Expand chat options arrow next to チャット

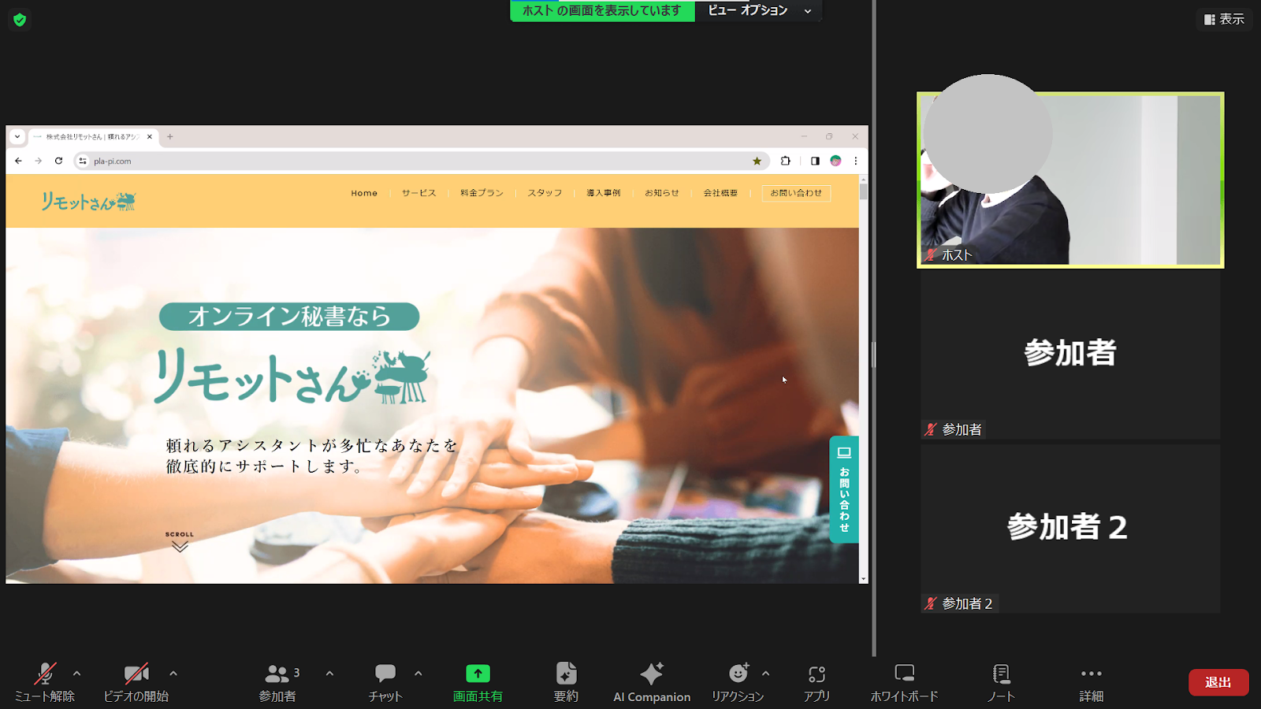(418, 674)
